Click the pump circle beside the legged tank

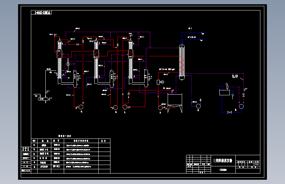160,108
